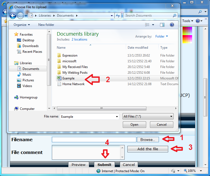This screenshot has height=176, width=210.
Task: Open the Tools menu in browser
Action: 187,21
